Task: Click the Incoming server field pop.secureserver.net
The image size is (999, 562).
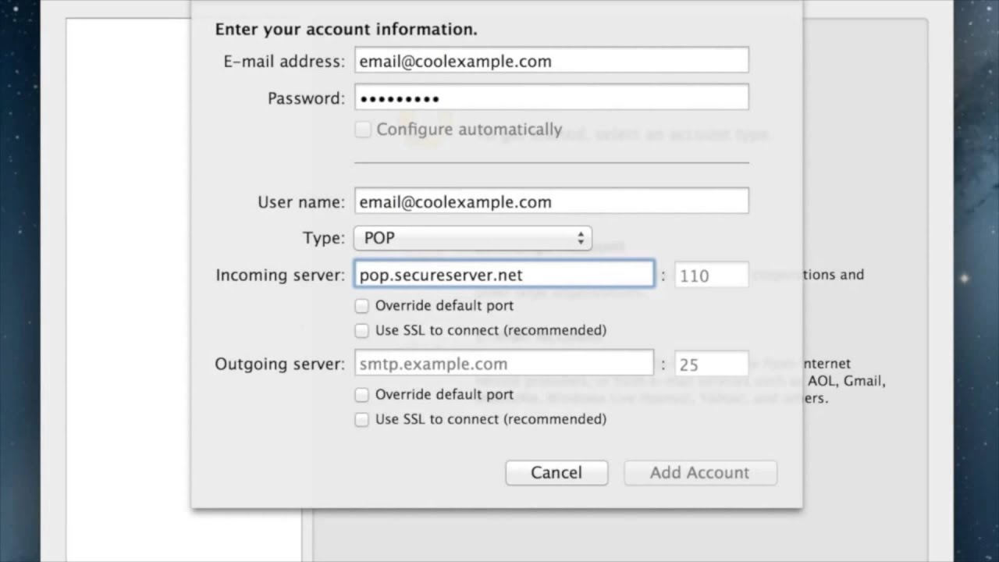Action: pos(504,275)
